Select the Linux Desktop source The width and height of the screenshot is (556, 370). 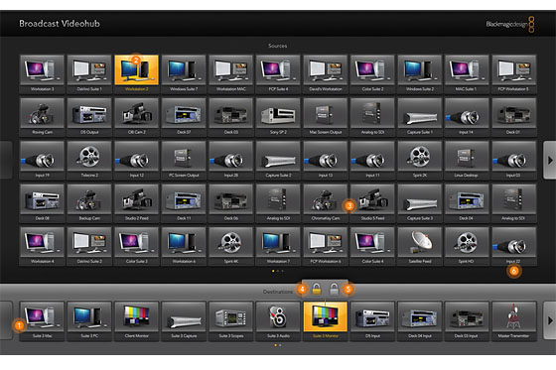[x=467, y=160]
